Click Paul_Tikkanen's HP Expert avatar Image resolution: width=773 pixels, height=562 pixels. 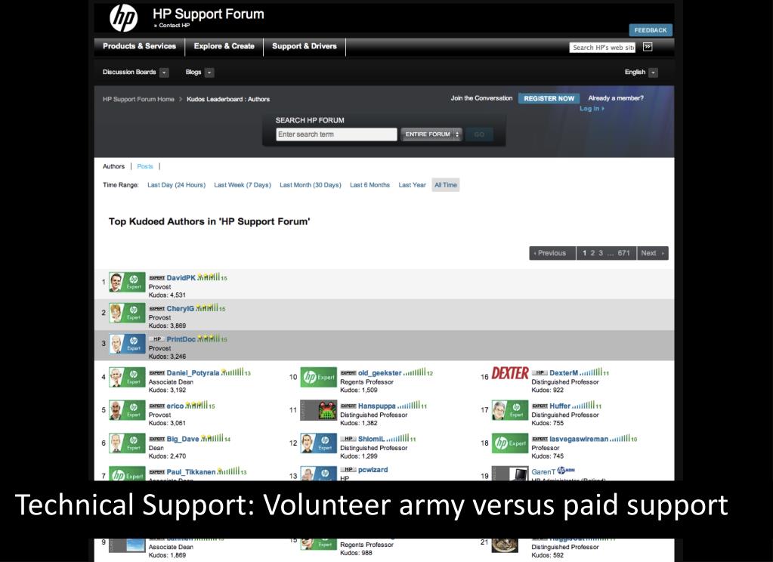(127, 474)
